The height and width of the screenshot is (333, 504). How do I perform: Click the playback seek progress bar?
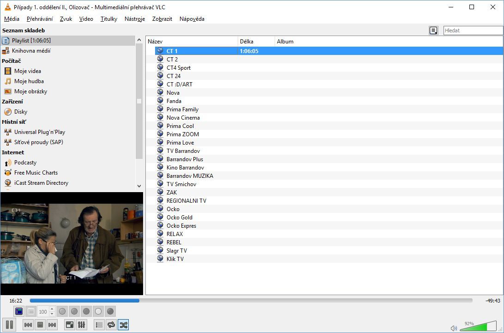click(x=251, y=301)
